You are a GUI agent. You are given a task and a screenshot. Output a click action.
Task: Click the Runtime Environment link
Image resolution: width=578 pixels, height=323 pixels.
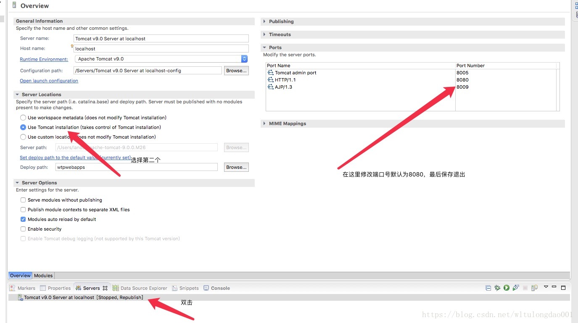coord(44,59)
